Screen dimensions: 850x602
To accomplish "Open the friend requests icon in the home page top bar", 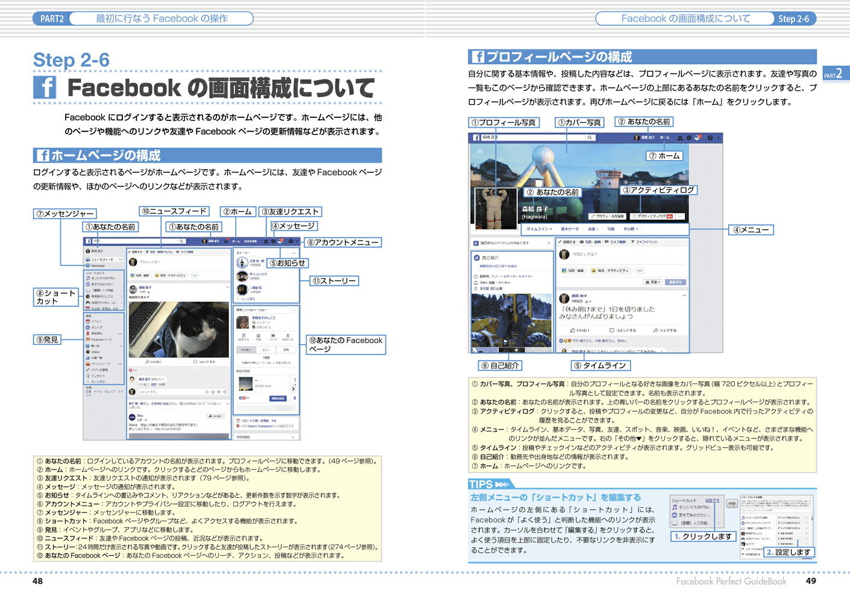I will [x=266, y=241].
